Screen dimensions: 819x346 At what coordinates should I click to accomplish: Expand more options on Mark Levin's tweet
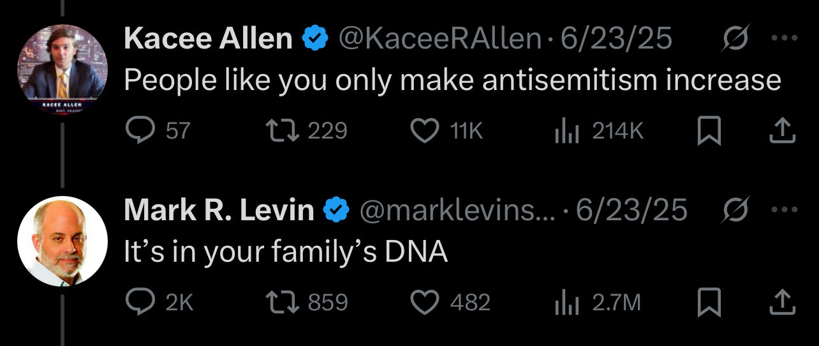[x=783, y=210]
